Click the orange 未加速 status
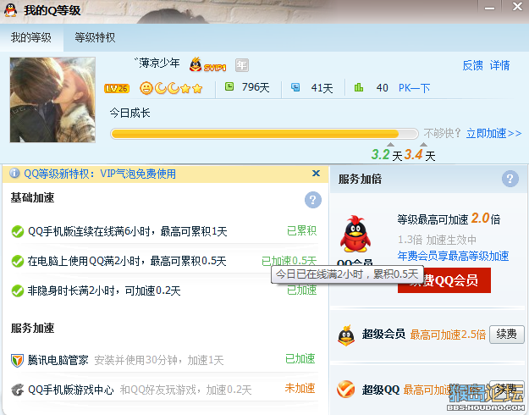The width and height of the screenshot is (529, 415). pos(300,389)
